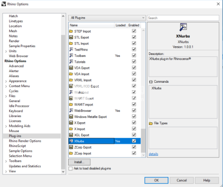Click the Walkabout plug-in icon
The width and height of the screenshot is (223, 187).
pos(71,92)
